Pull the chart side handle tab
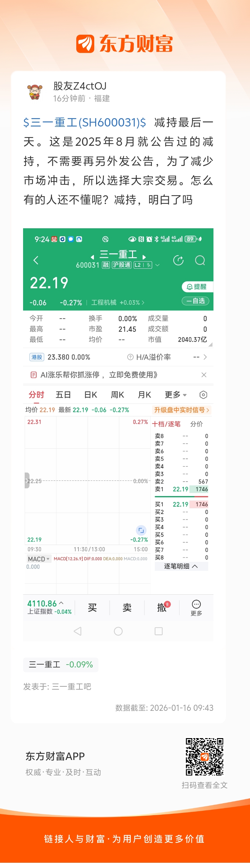This screenshot has width=250, height=863. point(27,480)
